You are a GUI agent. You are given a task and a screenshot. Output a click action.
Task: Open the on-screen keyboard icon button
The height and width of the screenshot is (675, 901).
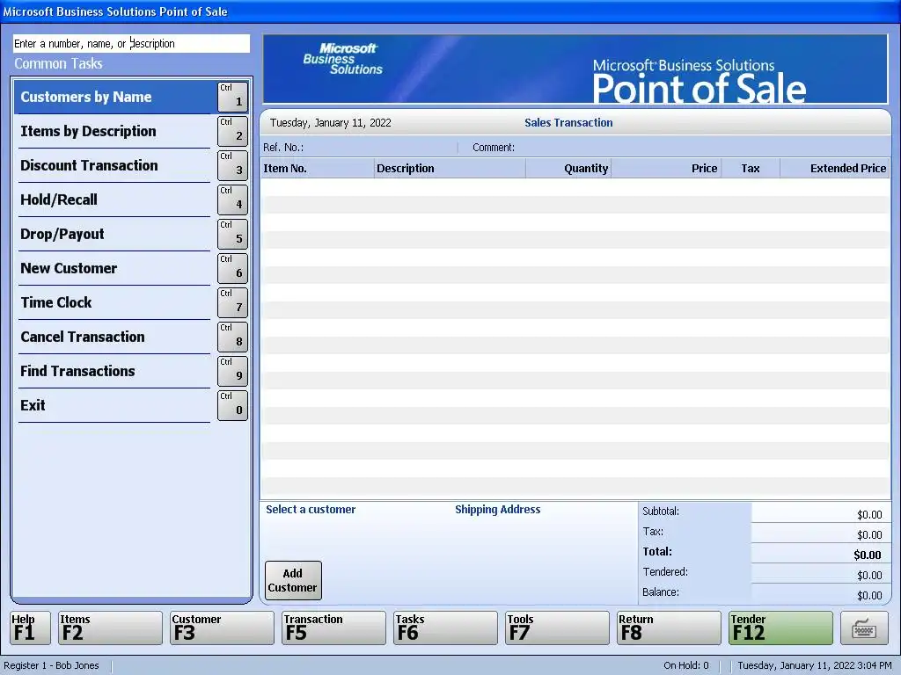point(864,628)
